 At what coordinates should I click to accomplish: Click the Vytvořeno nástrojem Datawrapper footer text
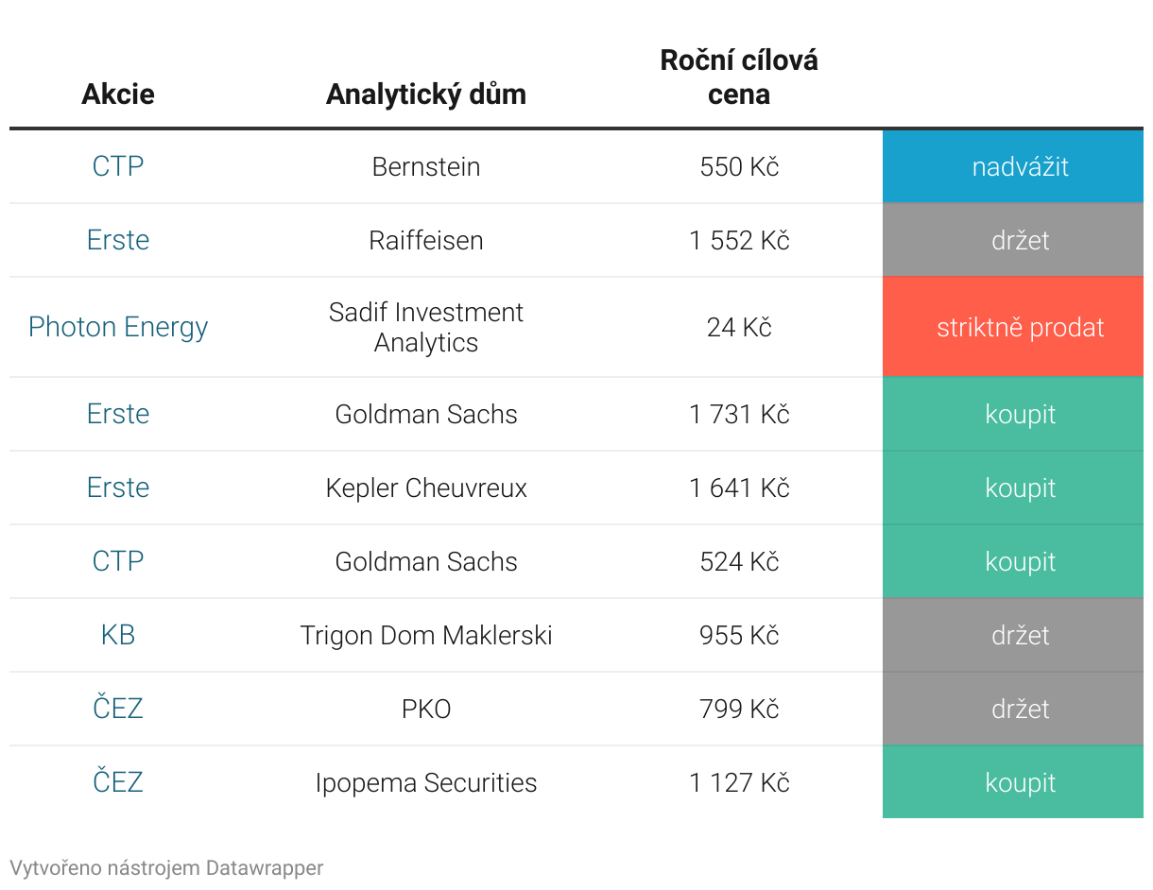[166, 867]
